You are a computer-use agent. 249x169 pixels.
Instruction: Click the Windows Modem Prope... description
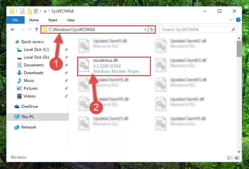(117, 71)
